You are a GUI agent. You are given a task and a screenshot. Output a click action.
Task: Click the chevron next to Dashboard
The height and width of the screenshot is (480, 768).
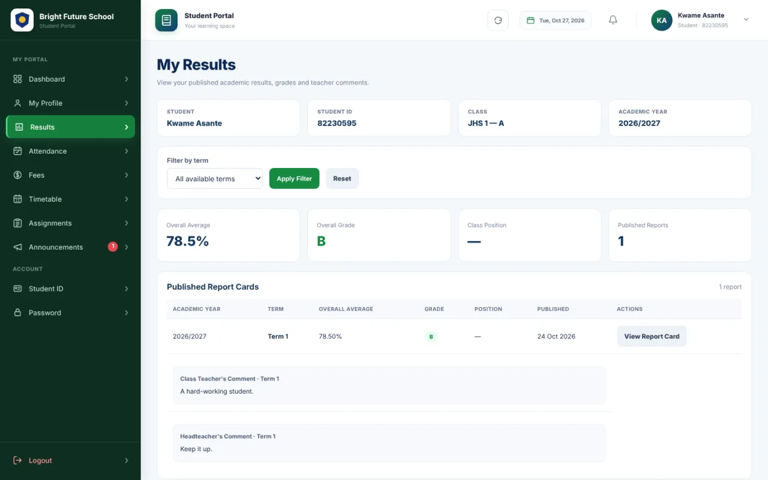126,79
